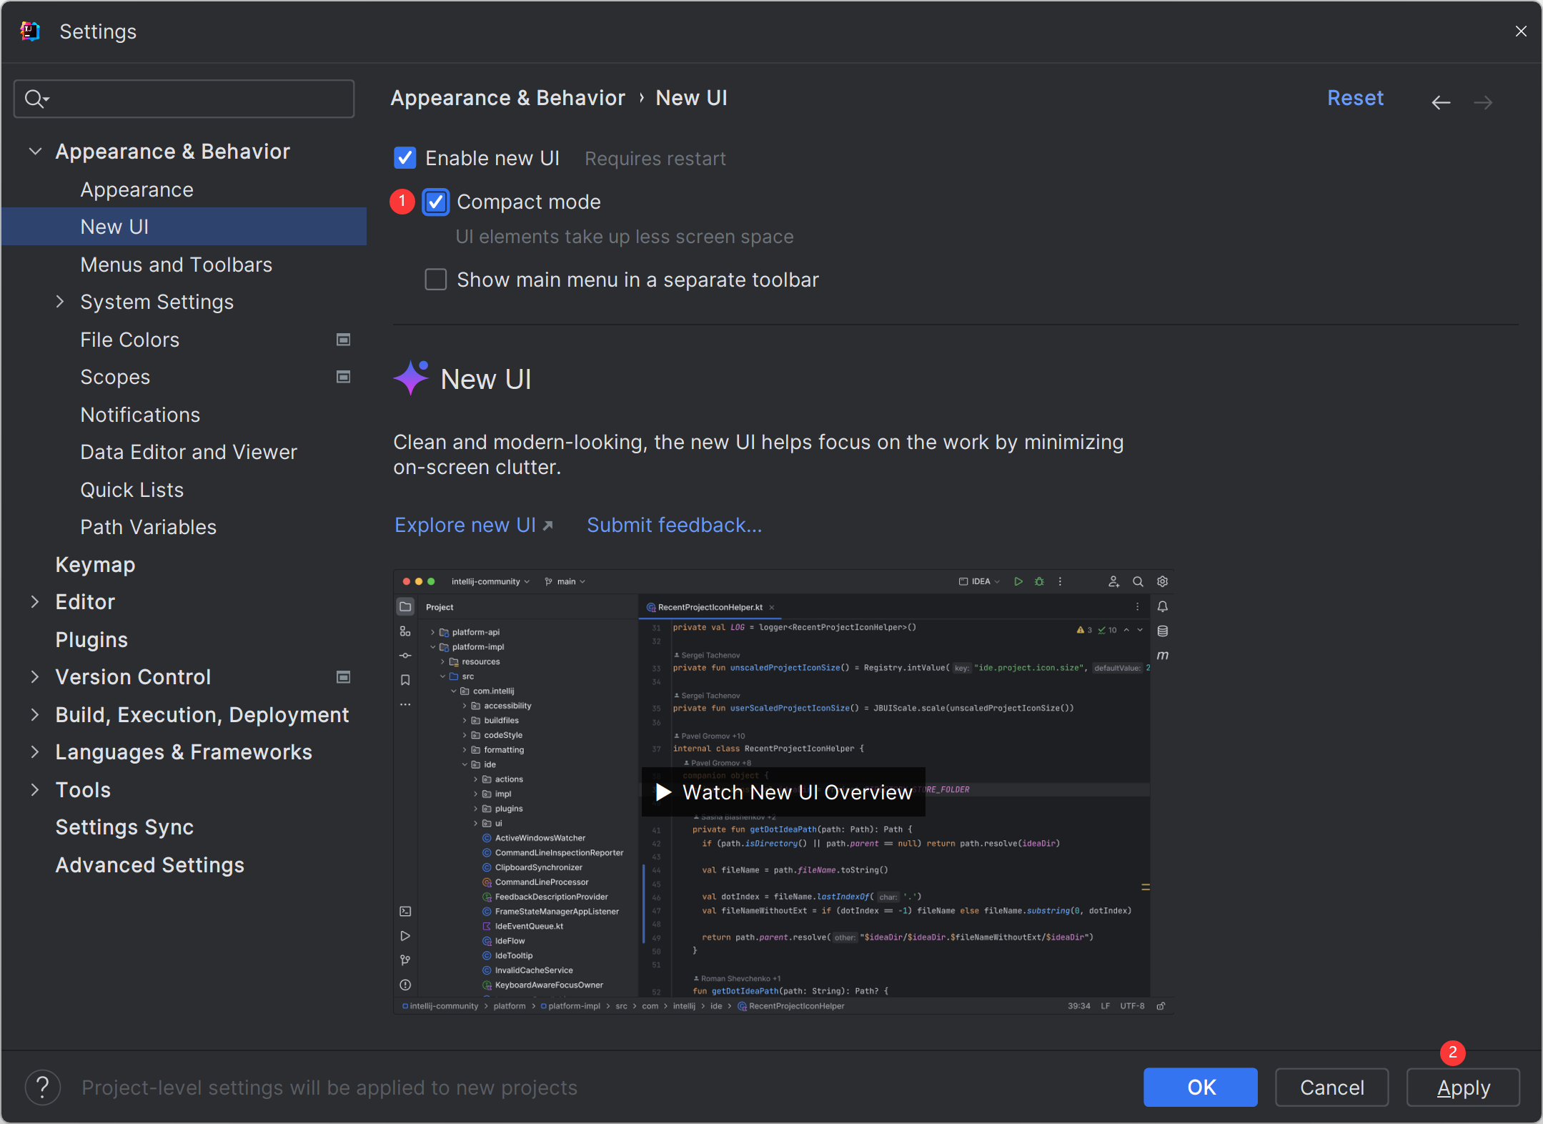Check Show main menu in separate toolbar

(x=436, y=280)
